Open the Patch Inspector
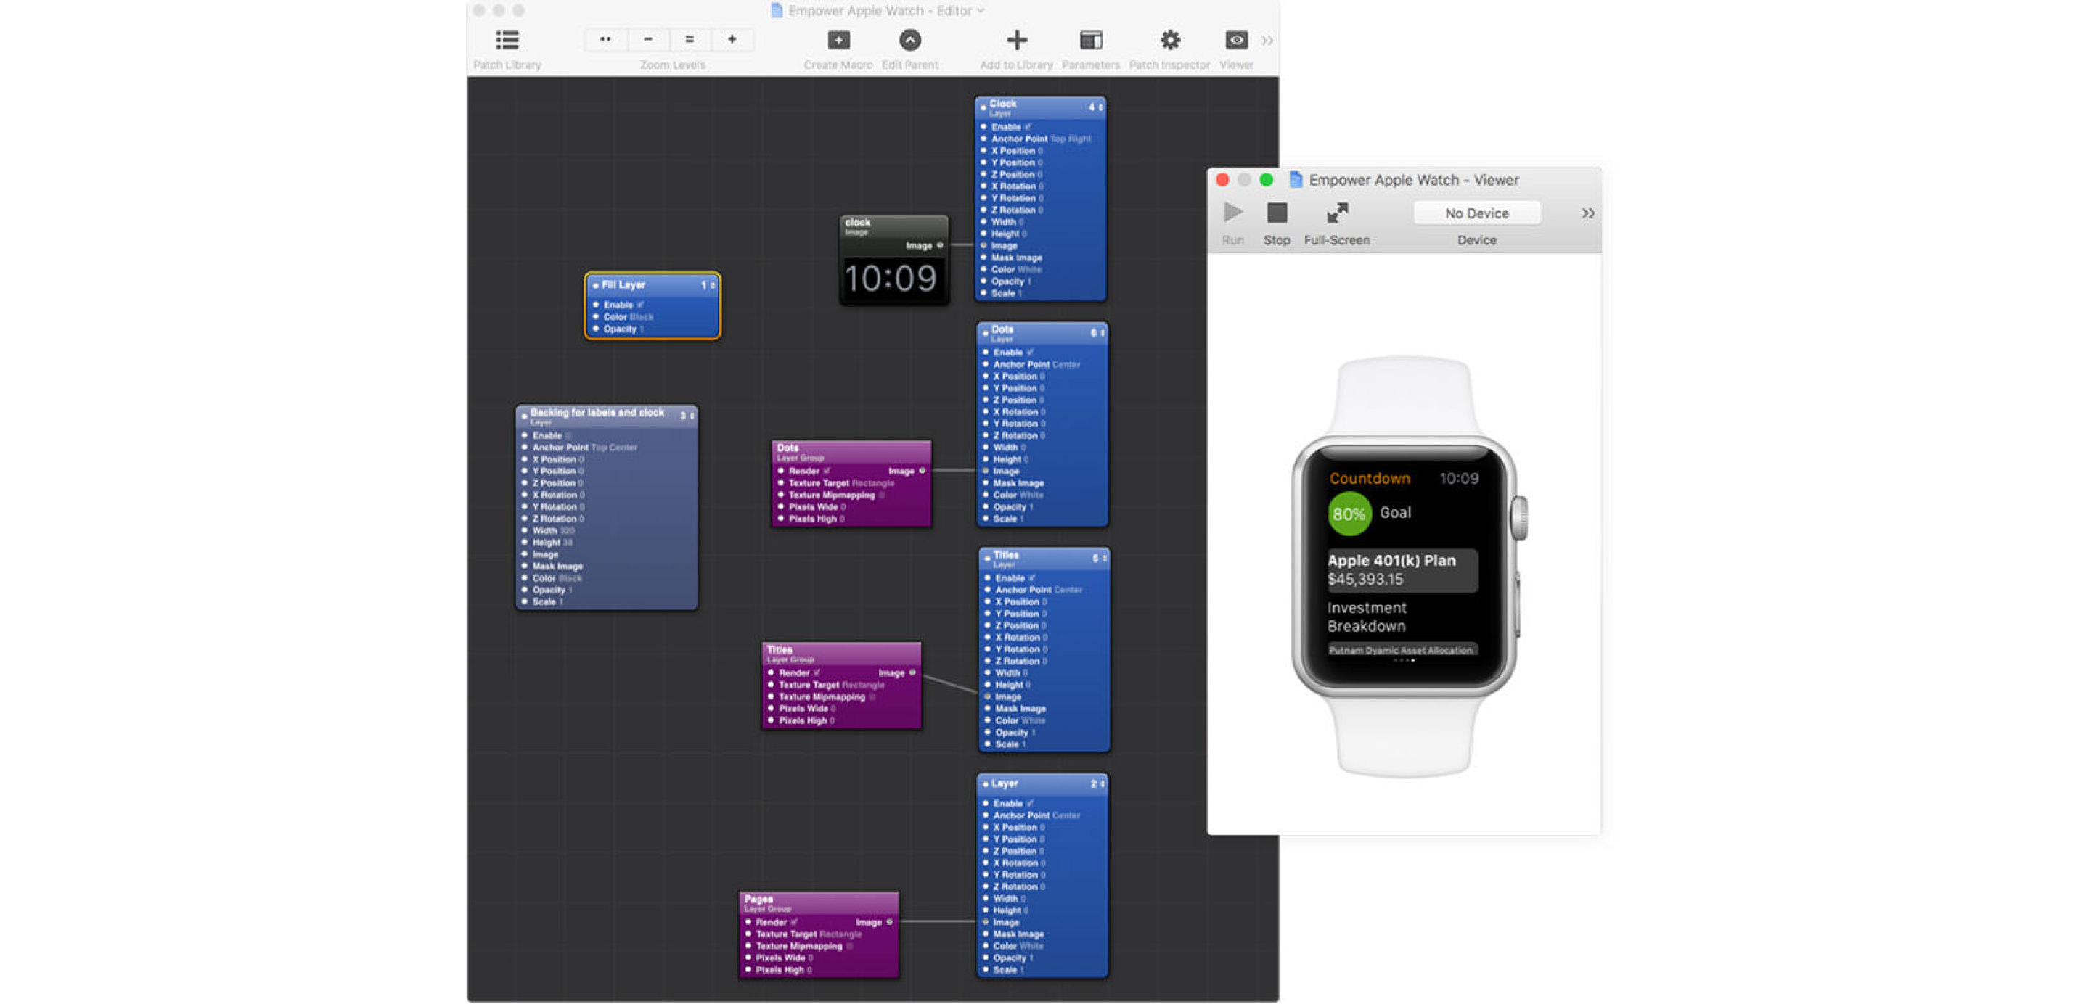Viewport: 2086px width, 1004px height. coord(1170,40)
